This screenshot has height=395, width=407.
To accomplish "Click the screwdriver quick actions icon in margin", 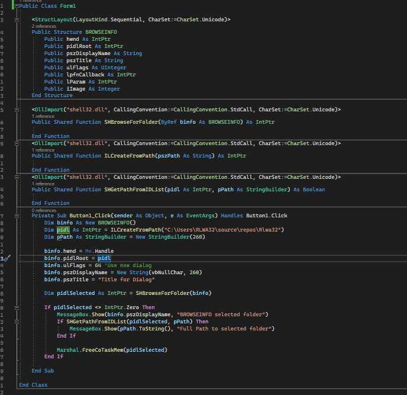I will [7, 258].
